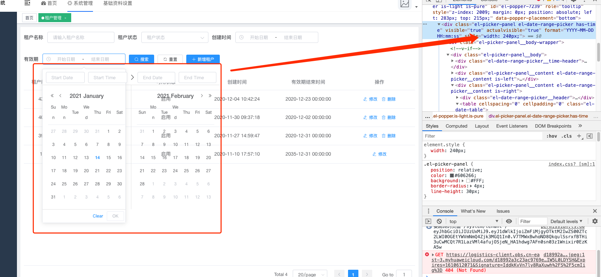Open the Event Listeners tab
Image resolution: width=601 pixels, height=277 pixels.
[512, 126]
